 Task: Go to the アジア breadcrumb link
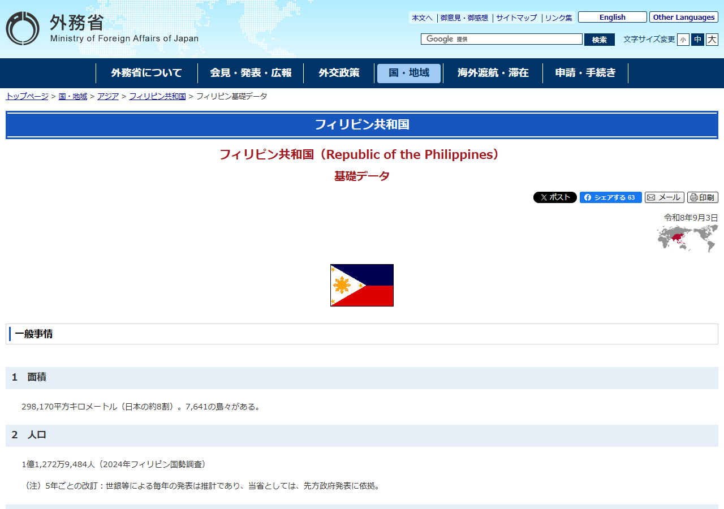[108, 96]
